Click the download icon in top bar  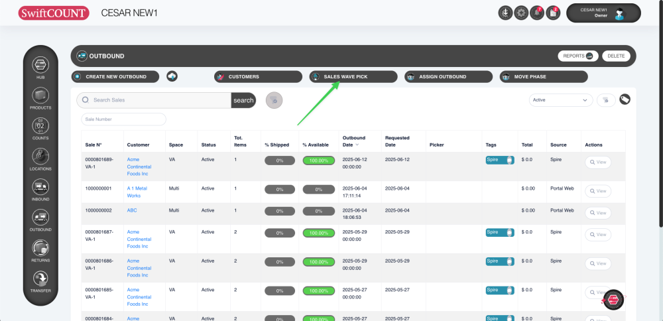click(505, 13)
